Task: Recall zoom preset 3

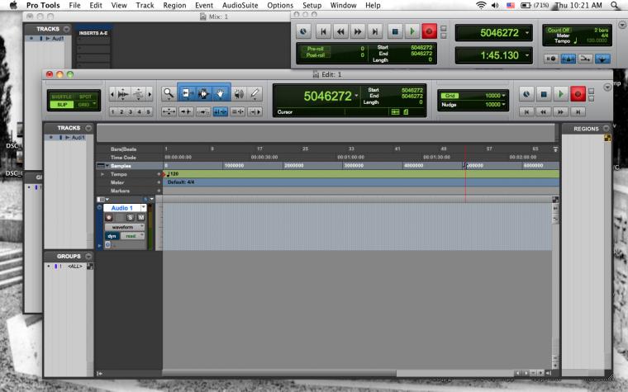Action: click(131, 112)
